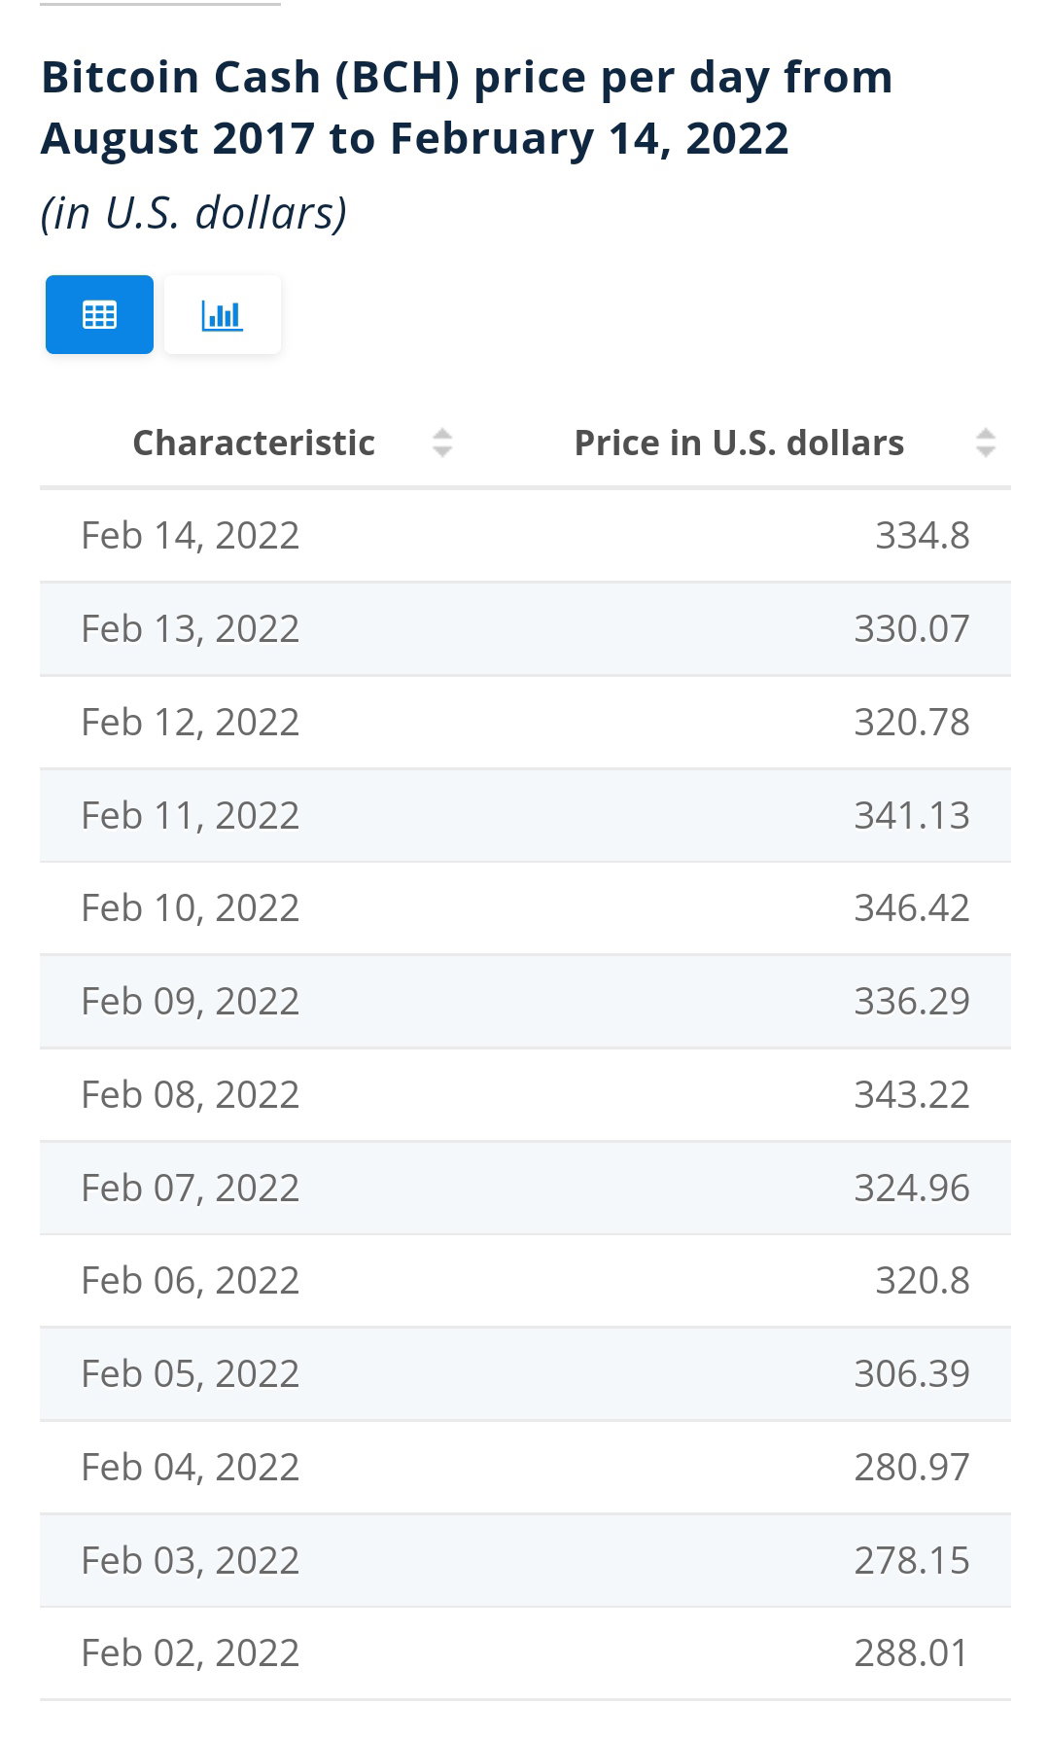
Task: Select the Feb 03, 2022 row
Action: [x=525, y=1560]
